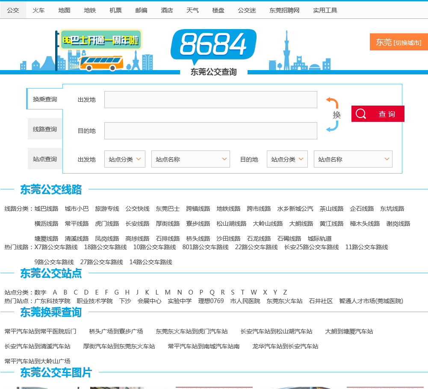Screen dimensions: 428x389
Task: Open the 地图 navigation item
Action: pyautogui.click(x=64, y=10)
